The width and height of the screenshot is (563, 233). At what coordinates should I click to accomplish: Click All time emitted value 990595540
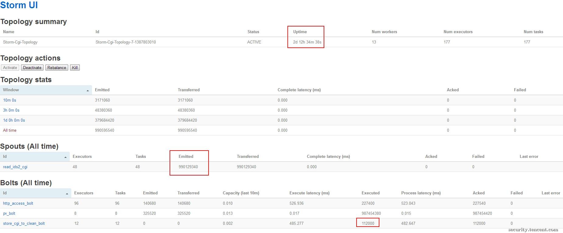pyautogui.click(x=104, y=130)
